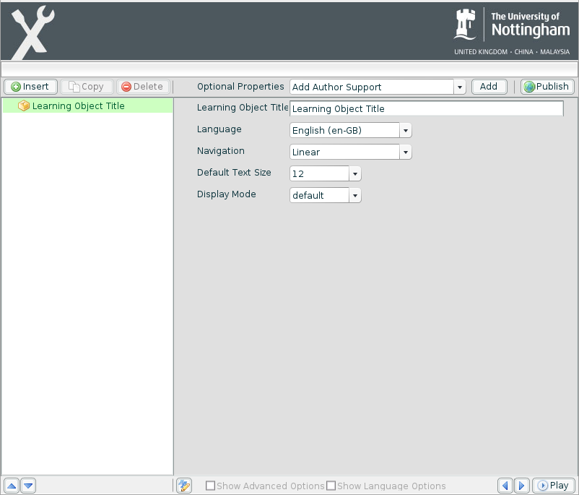Viewport: 579px width, 495px height.
Task: Click the magic wand icon near bottom toolbar
Action: [184, 486]
